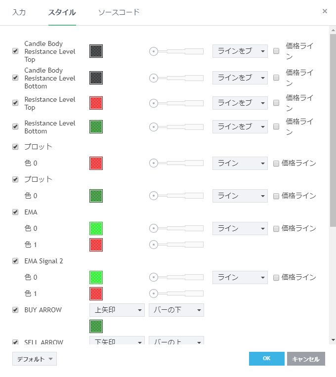Image resolution: width=336 pixels, height=377 pixels.
Task: Expand line style dropdown for Resistance Level Top
Action: click(x=240, y=103)
